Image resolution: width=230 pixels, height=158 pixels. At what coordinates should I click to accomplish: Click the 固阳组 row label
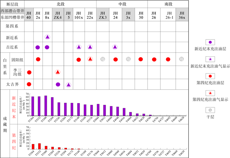tap(18, 60)
